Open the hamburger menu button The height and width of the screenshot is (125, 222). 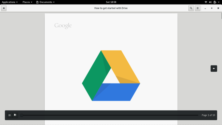click(x=198, y=8)
